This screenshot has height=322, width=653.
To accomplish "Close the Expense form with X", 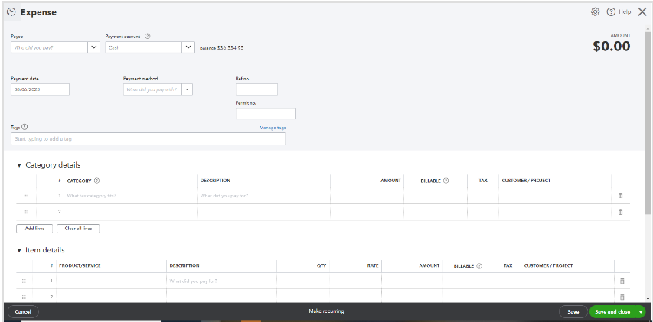I will point(642,12).
